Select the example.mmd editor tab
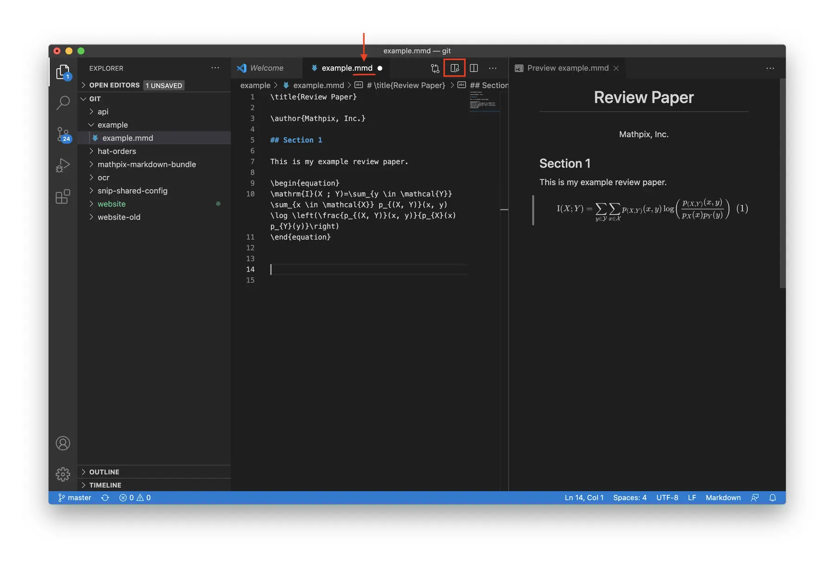The height and width of the screenshot is (563, 835). 347,68
